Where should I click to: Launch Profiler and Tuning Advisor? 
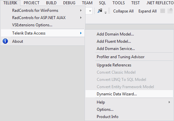click(x=129, y=57)
